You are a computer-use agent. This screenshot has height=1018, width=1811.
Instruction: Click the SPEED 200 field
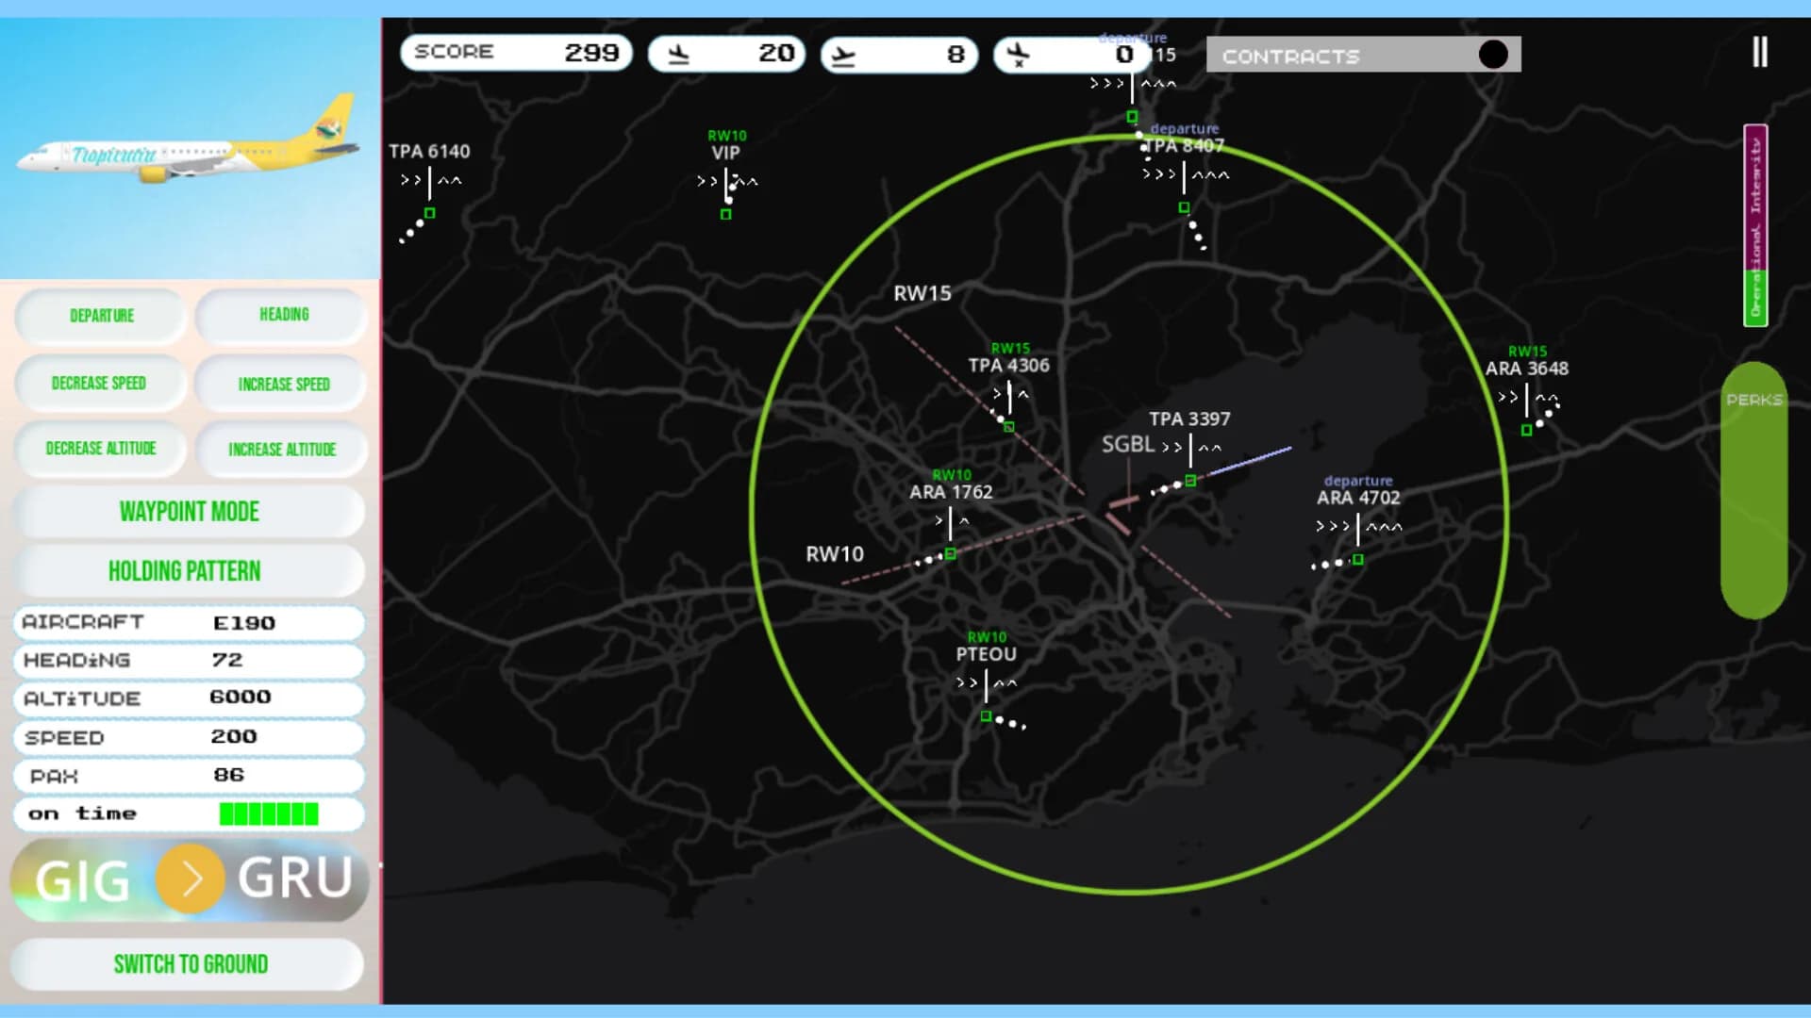tap(189, 737)
